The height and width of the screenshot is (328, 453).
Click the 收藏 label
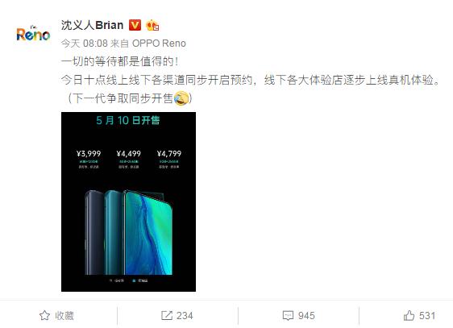[64, 316]
